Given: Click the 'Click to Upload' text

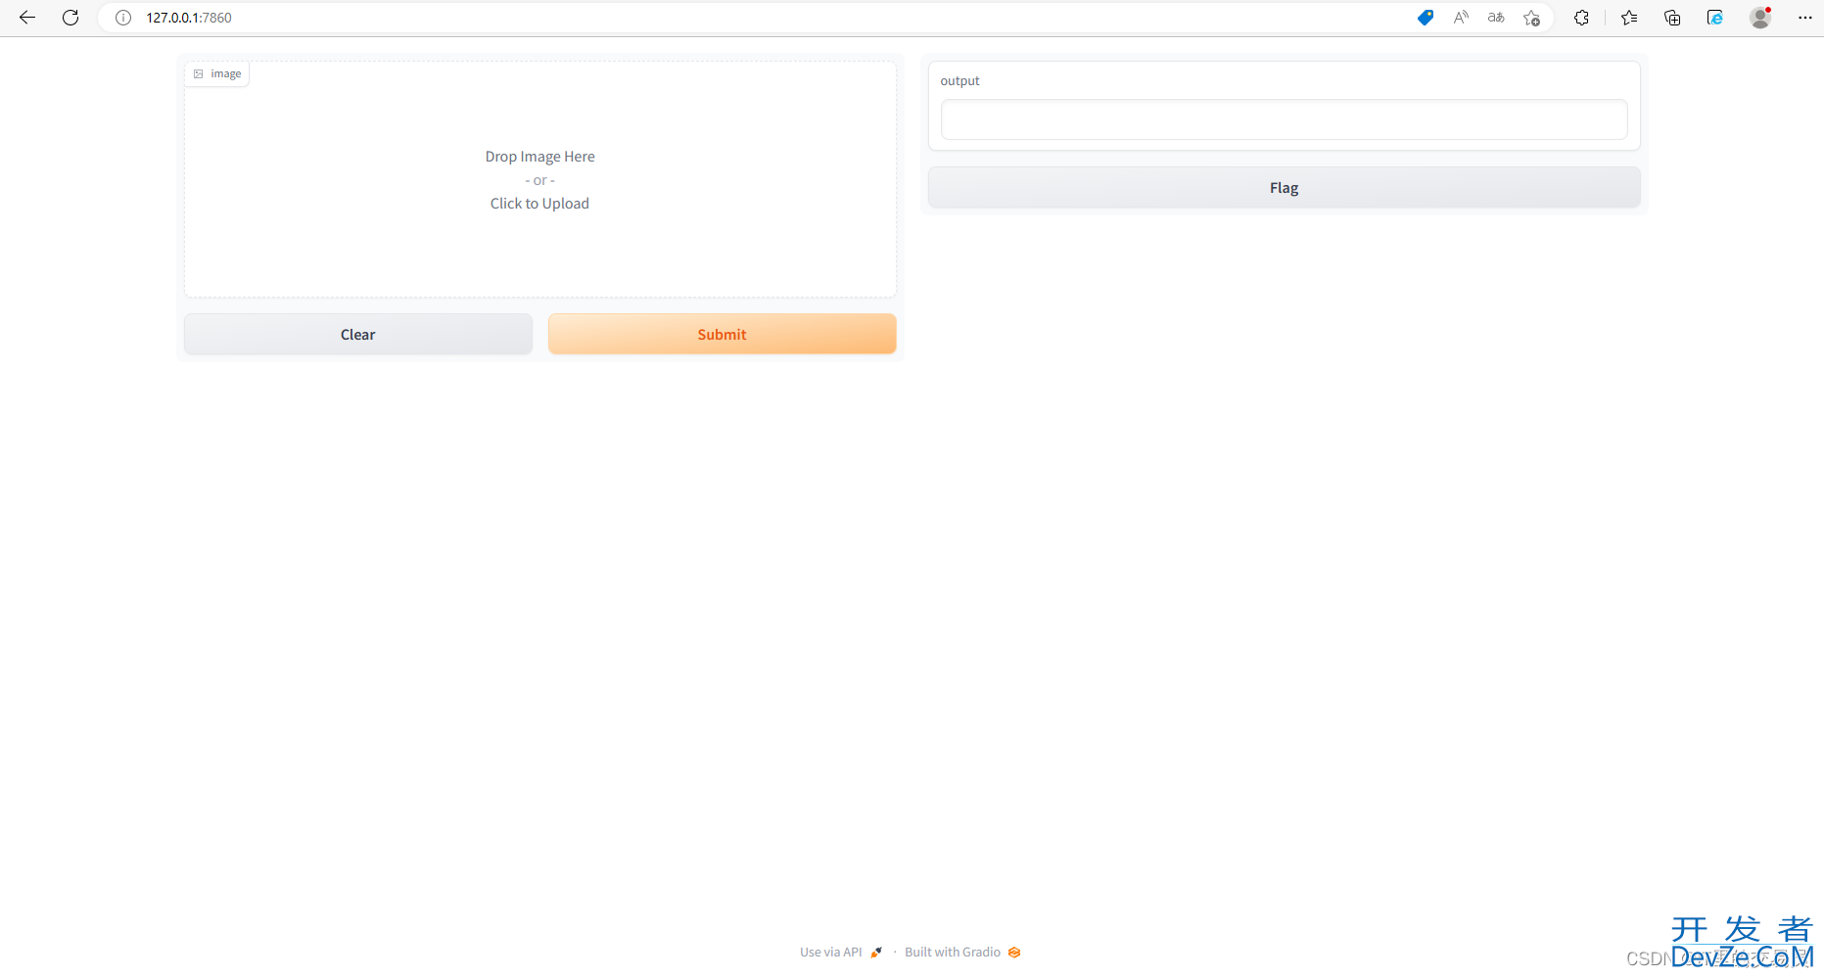Looking at the screenshot, I should 539,204.
